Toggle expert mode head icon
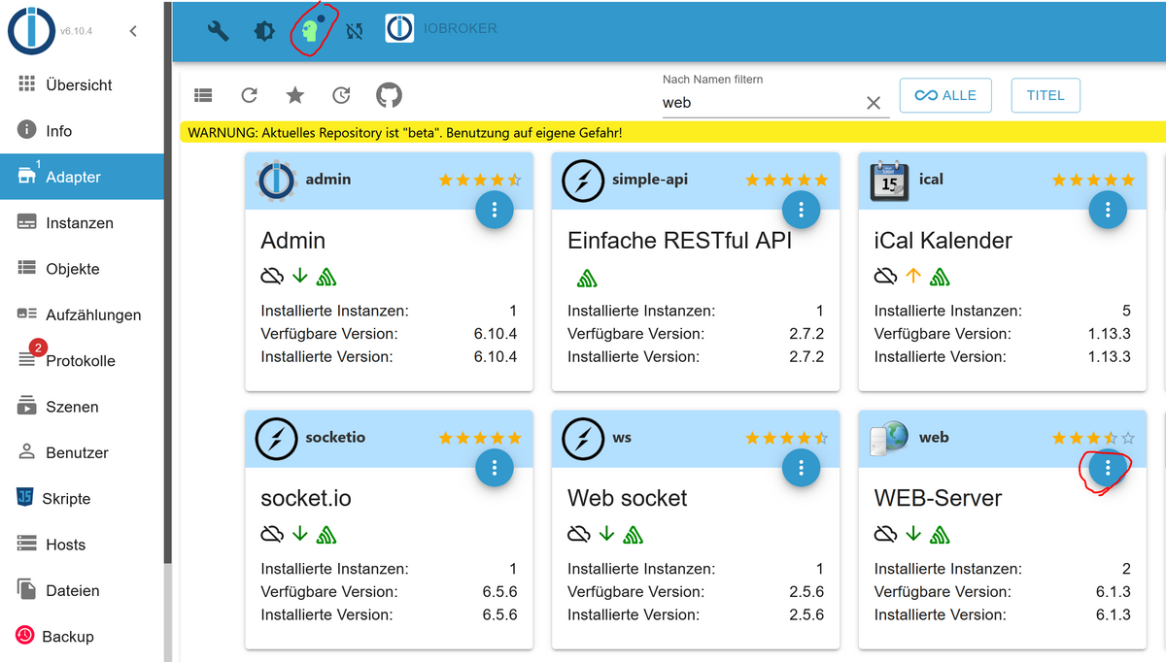Image resolution: width=1166 pixels, height=662 pixels. 310,30
